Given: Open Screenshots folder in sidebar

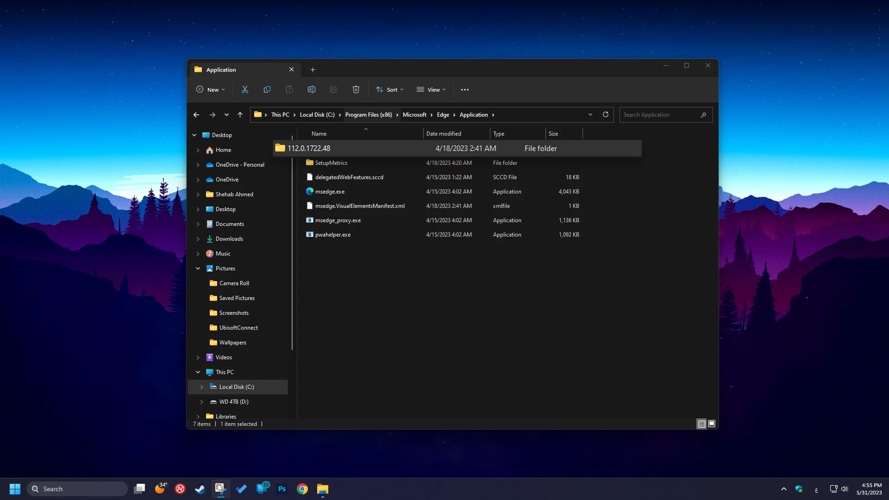Looking at the screenshot, I should 234,313.
